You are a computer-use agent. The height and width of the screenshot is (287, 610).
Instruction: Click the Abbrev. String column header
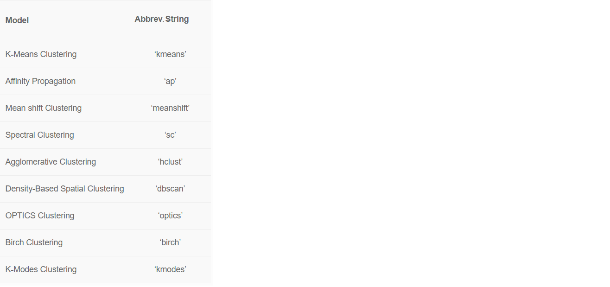coord(162,19)
